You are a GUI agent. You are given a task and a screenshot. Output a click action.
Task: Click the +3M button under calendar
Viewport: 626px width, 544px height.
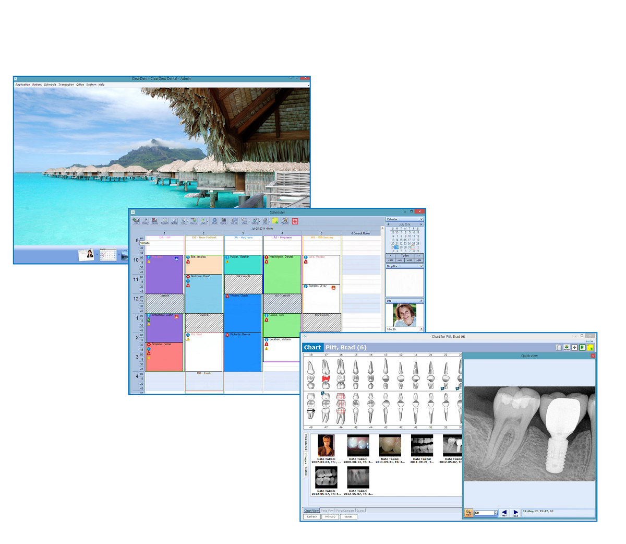[x=390, y=260]
